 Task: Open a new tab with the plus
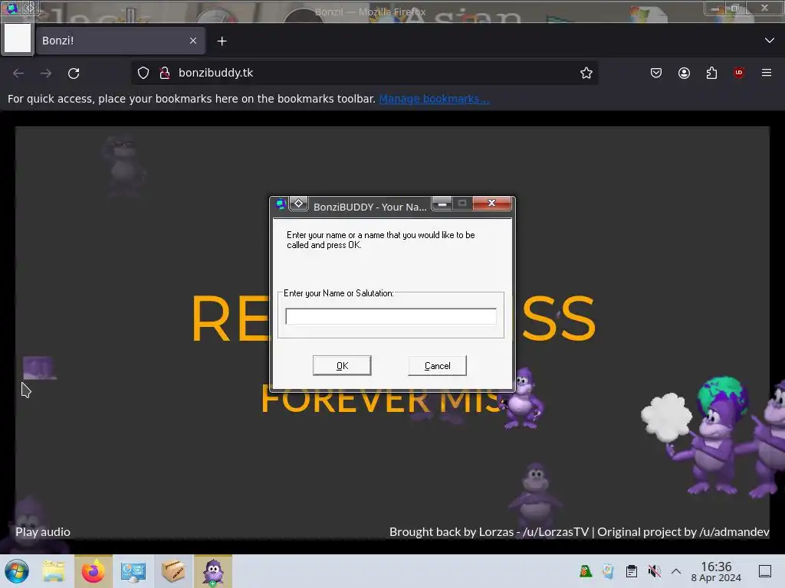pos(222,41)
